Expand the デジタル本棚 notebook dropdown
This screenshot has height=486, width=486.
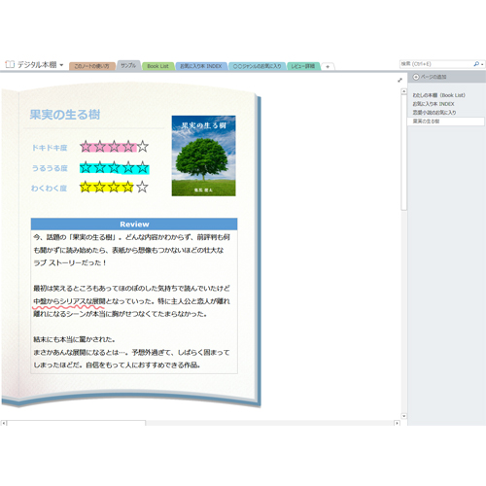point(61,65)
